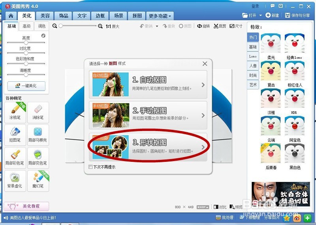Switch to the 饰品 tab

(64, 16)
